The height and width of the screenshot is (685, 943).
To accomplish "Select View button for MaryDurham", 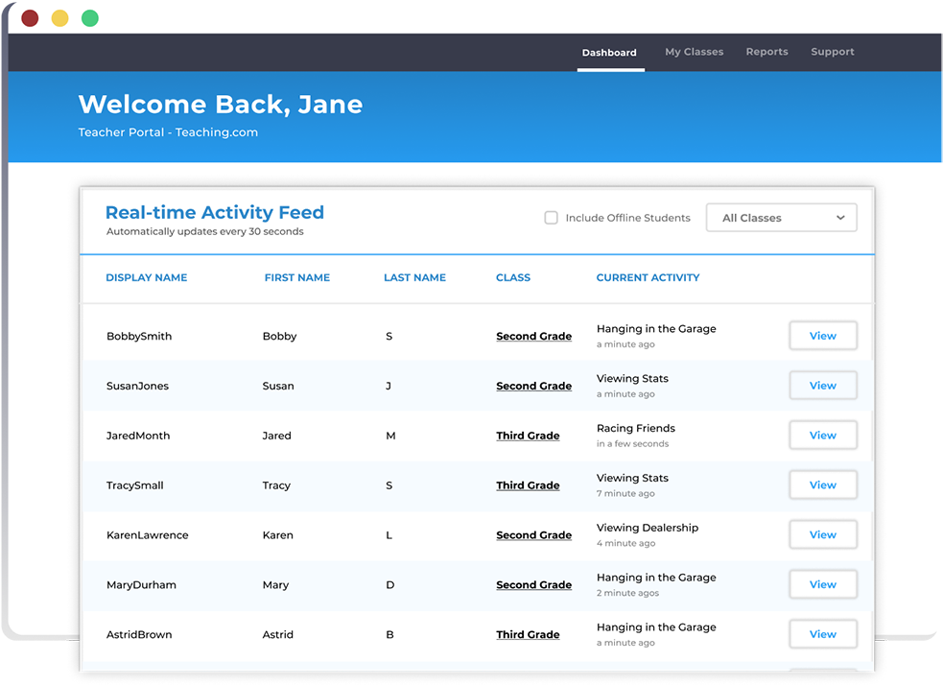I will click(x=822, y=584).
